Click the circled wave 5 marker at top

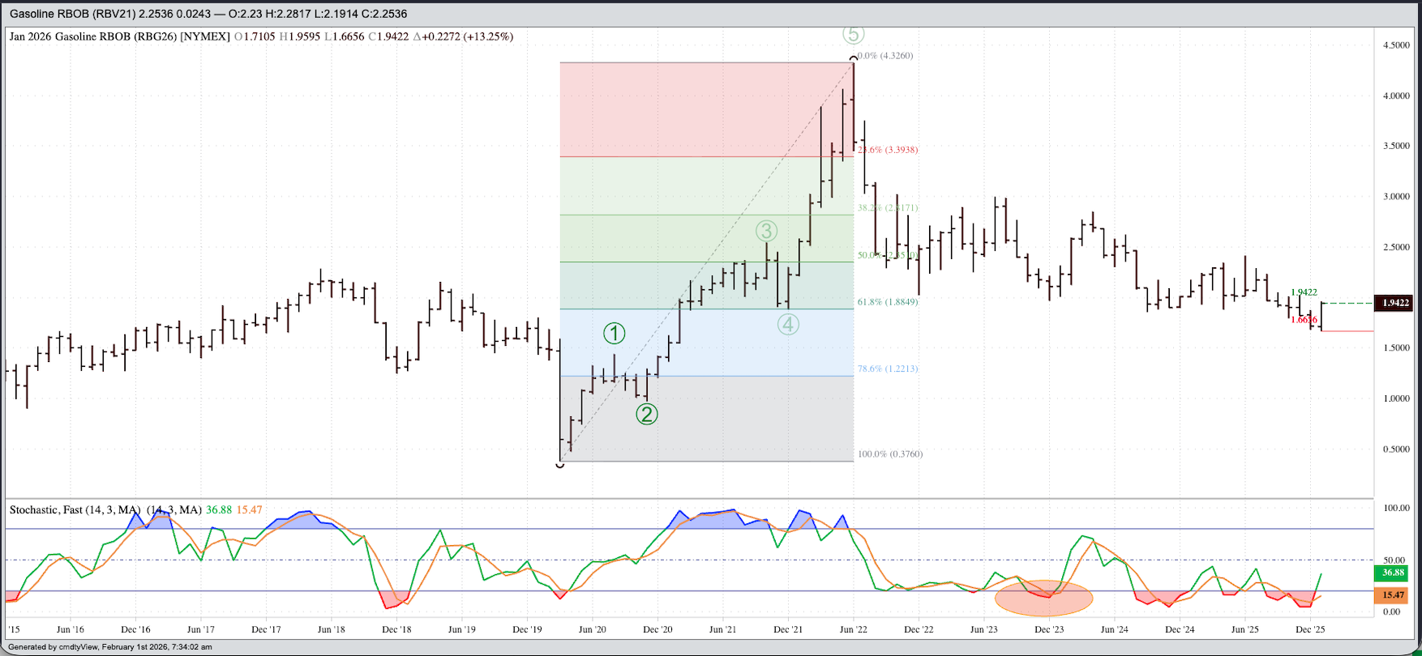click(853, 34)
